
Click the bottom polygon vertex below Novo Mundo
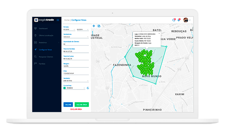point(156,84)
